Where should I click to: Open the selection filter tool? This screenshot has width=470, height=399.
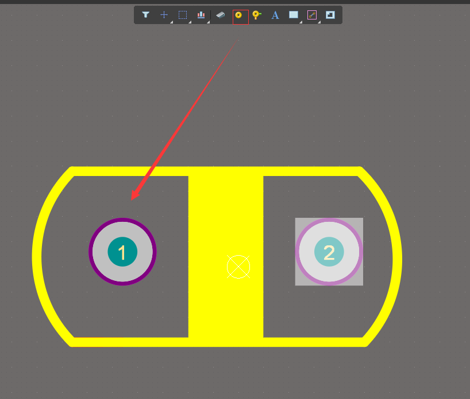click(x=146, y=15)
